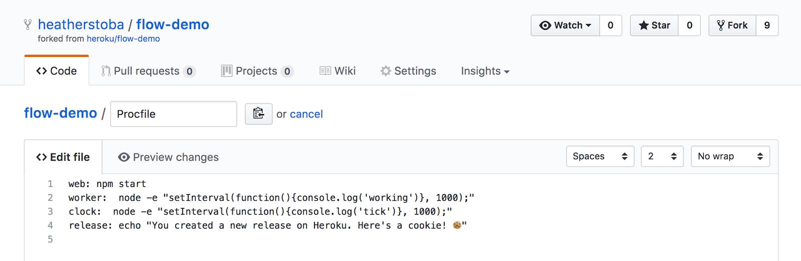This screenshot has height=261, width=801.
Task: Open the Wiki book icon tab
Action: coord(325,71)
